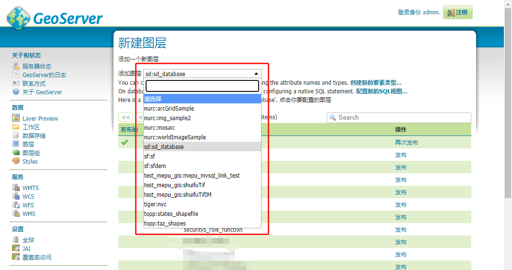Click the GeoServer globe logo
This screenshot has width=512, height=270.
[19, 18]
